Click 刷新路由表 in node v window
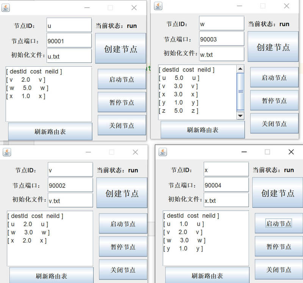Viewport: 303px width, 283px height. 52,275
